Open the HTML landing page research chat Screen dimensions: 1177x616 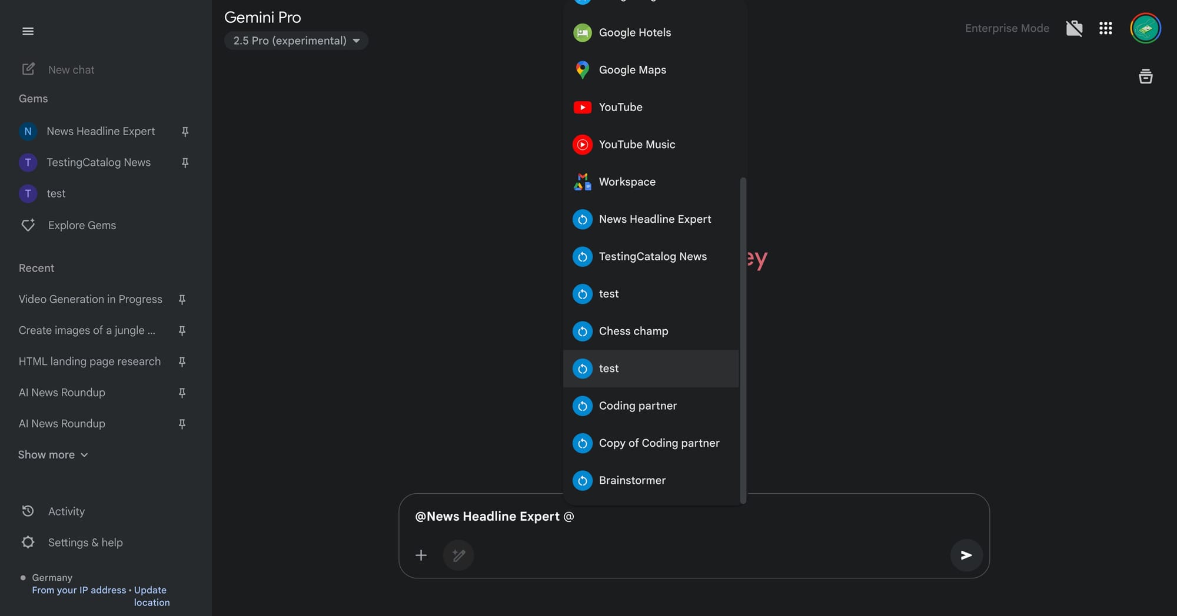(89, 361)
